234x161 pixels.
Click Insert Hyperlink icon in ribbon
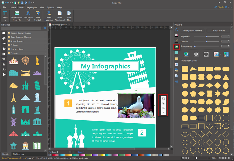click(49, 14)
